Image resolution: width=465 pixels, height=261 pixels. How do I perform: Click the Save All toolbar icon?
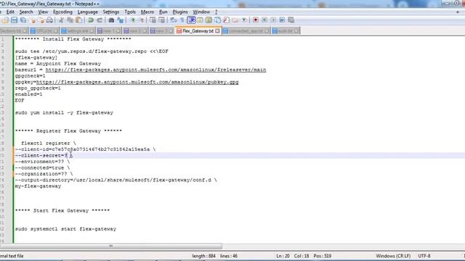point(23,20)
